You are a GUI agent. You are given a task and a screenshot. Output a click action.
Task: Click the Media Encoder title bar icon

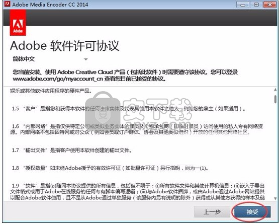click(x=7, y=4)
